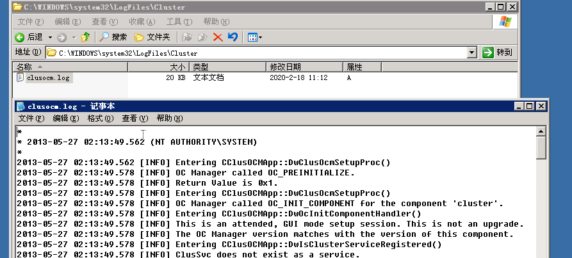
Task: Open the Search (搜索) toolbar button
Action: tap(113, 36)
